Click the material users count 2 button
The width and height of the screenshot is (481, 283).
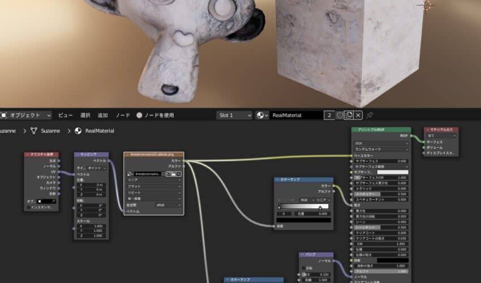click(x=329, y=115)
